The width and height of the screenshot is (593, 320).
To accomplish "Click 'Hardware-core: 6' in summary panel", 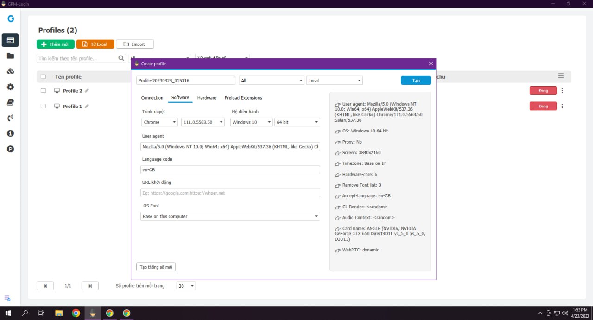I will (x=360, y=174).
